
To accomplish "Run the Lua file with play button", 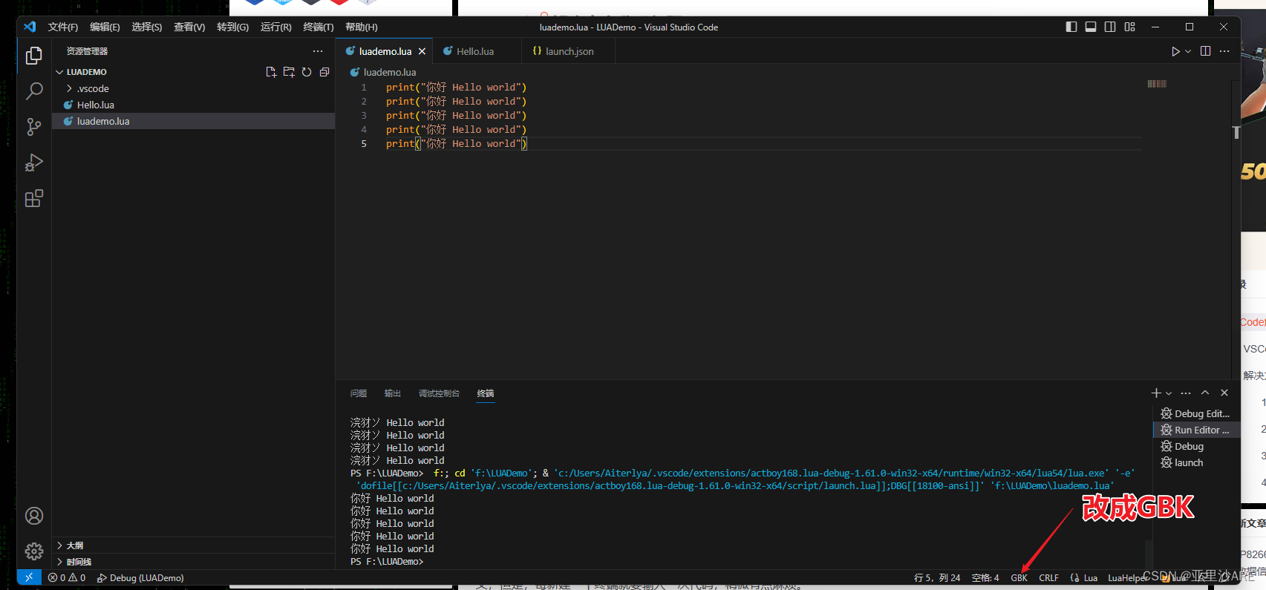I will (1175, 51).
